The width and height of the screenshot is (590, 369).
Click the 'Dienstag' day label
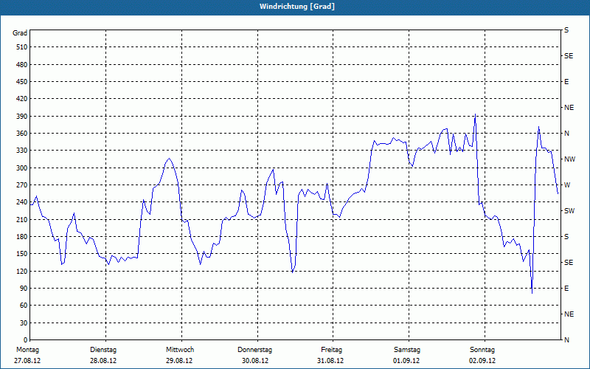coord(103,350)
